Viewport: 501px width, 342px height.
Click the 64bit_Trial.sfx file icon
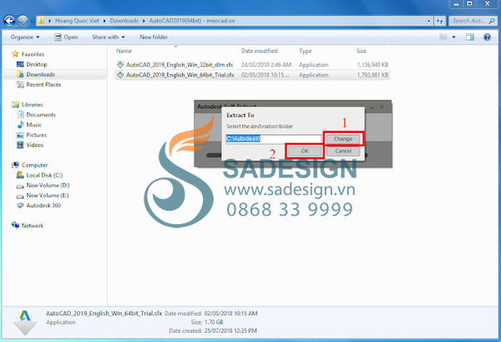pyautogui.click(x=120, y=74)
